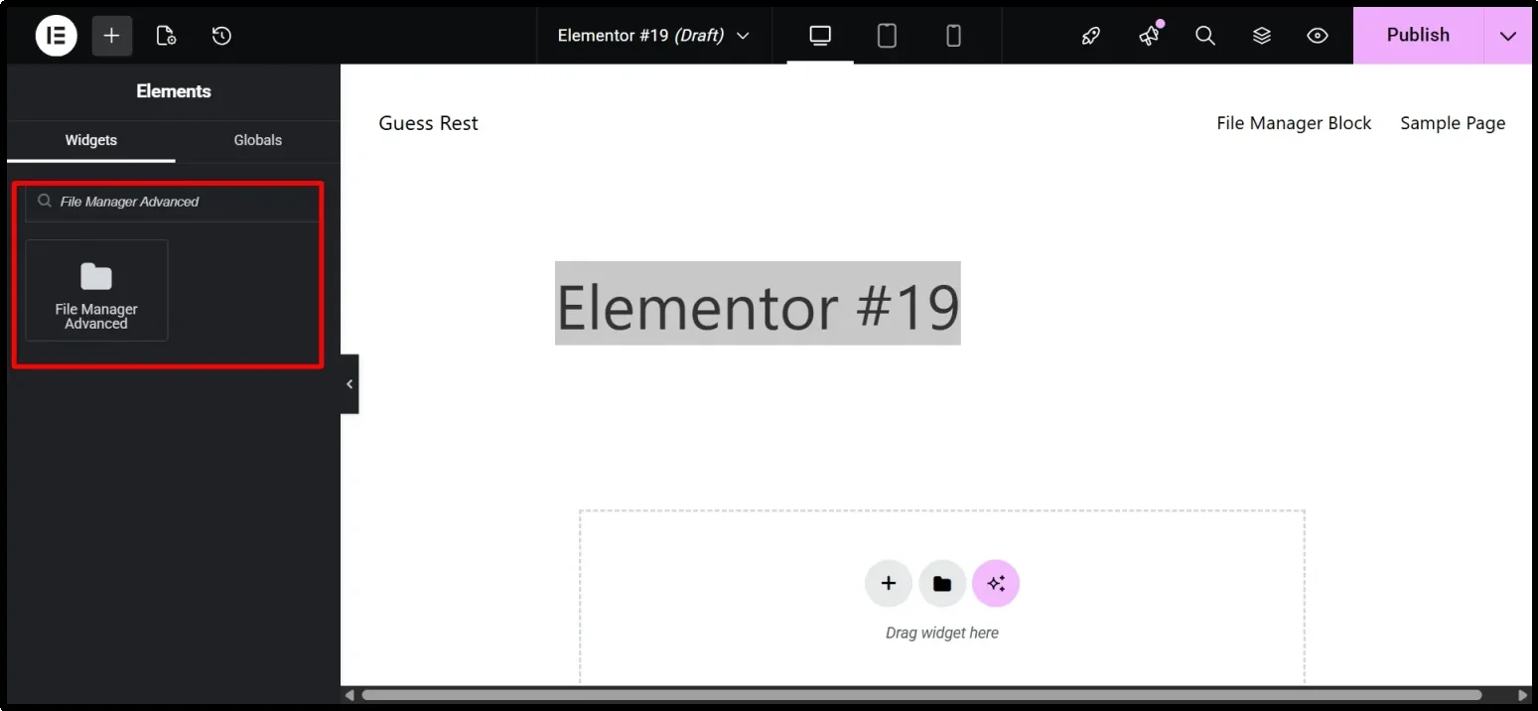Image resolution: width=1538 pixels, height=711 pixels.
Task: Open the Elementor logo menu
Action: click(56, 35)
